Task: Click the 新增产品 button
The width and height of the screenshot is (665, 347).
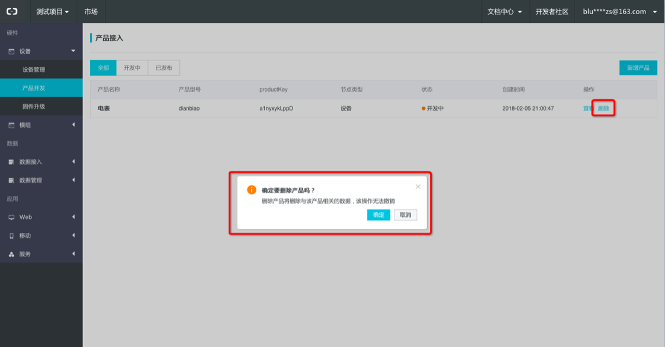Action: point(638,68)
